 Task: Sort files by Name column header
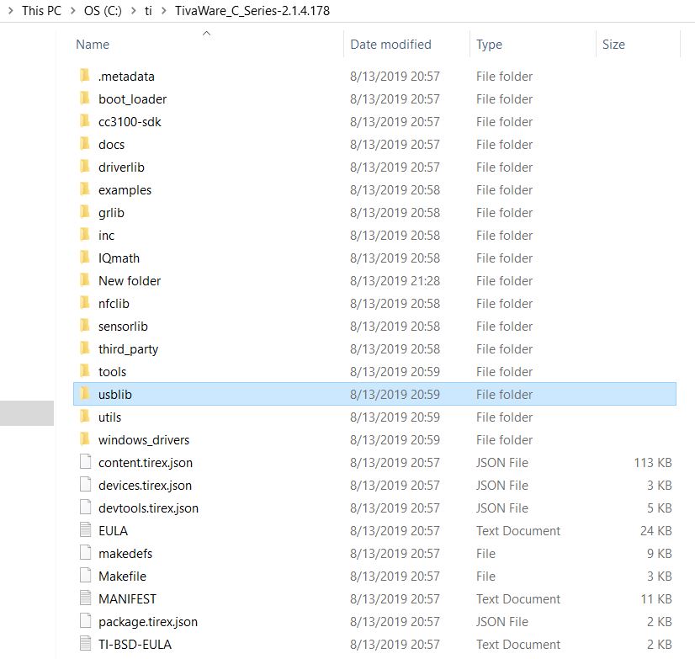(x=93, y=45)
